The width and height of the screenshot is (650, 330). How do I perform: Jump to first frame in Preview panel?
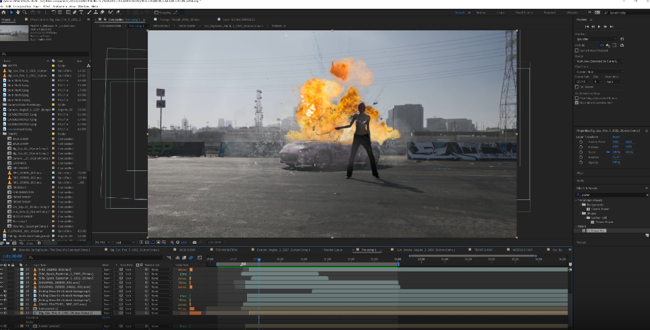tap(587, 26)
